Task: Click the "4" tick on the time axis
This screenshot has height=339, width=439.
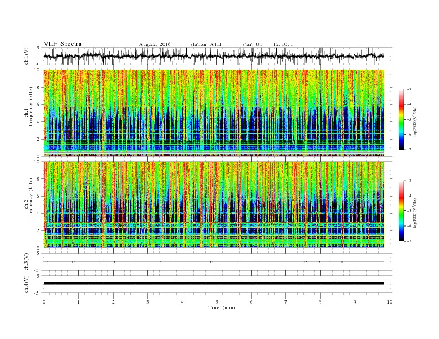Action: click(x=182, y=302)
